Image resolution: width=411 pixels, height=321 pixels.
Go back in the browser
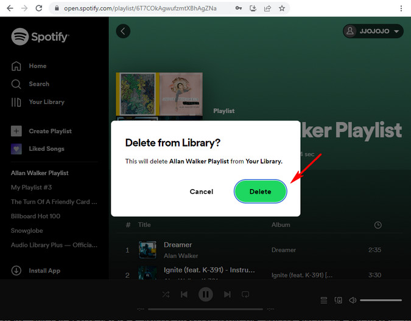(10, 9)
